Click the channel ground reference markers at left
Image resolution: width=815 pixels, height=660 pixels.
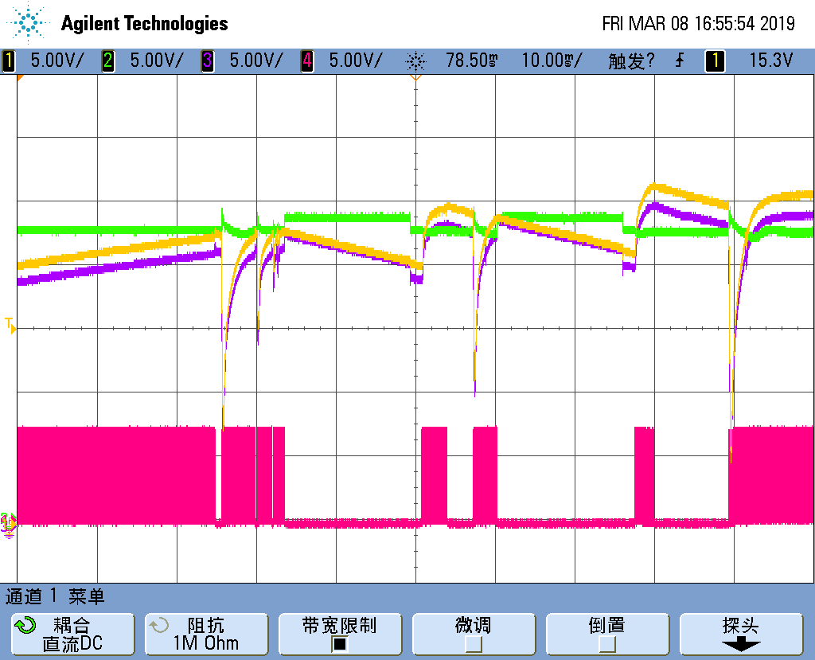coord(8,524)
